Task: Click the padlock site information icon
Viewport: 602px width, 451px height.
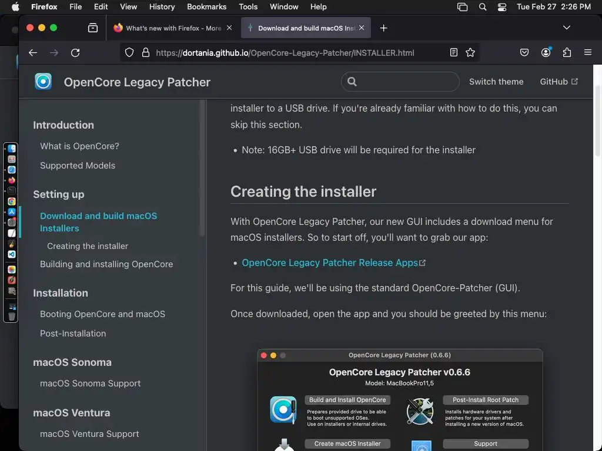Action: point(146,52)
